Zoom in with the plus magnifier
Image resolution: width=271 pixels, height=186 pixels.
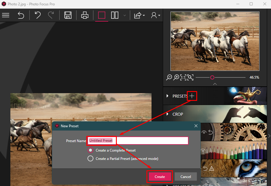176,77
